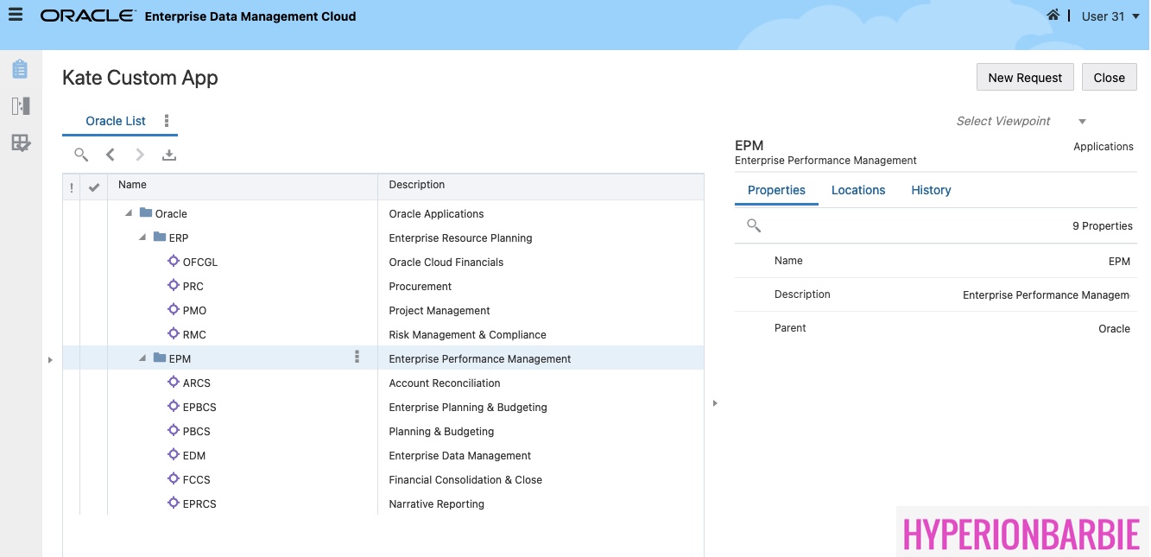Collapse the Oracle root node
The image size is (1151, 557).
pyautogui.click(x=129, y=213)
